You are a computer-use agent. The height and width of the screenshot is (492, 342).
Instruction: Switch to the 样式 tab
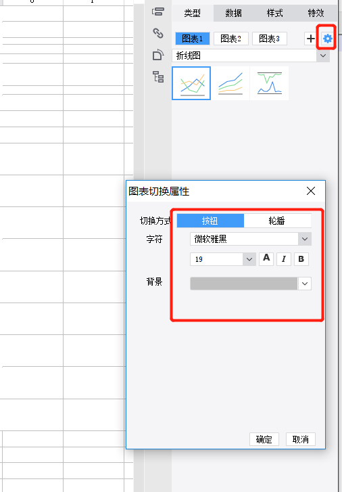coord(274,13)
